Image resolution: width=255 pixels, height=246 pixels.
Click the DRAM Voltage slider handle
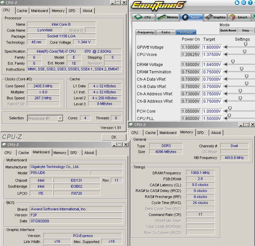[x=233, y=62]
